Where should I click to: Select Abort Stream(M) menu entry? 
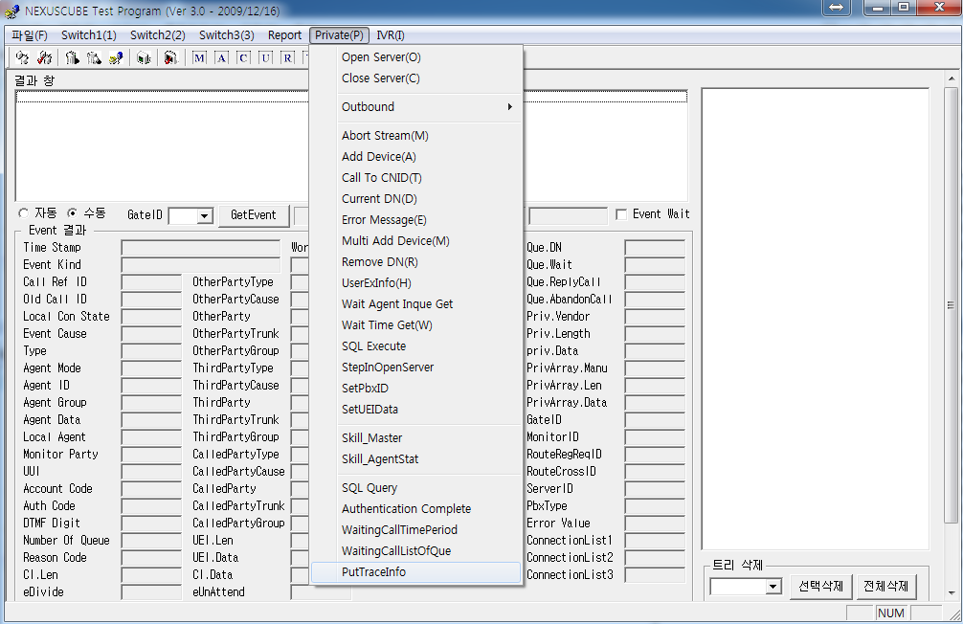tap(417, 136)
